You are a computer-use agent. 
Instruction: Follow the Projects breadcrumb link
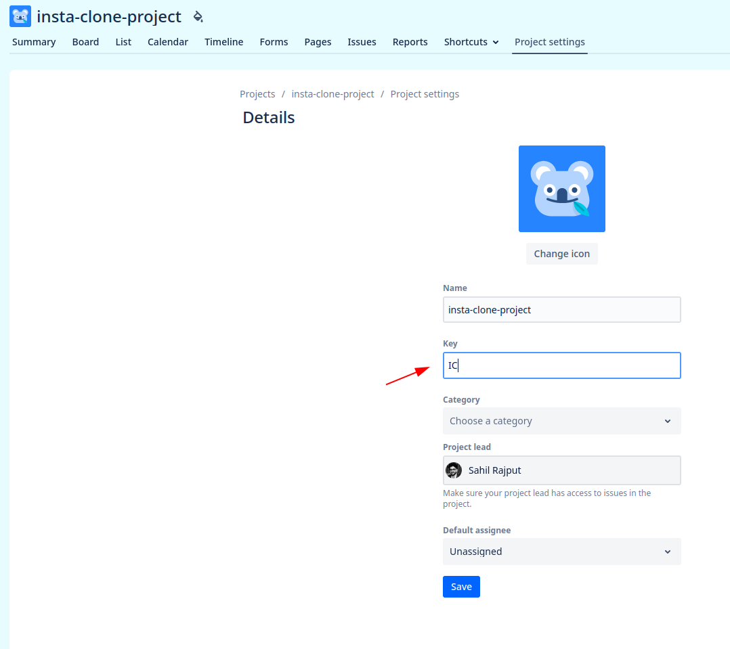[x=257, y=94]
